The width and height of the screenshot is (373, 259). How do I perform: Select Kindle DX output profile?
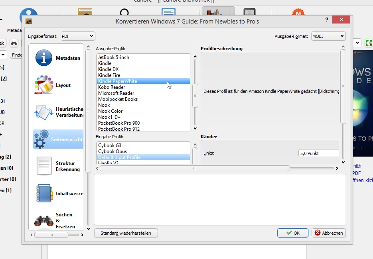[x=144, y=69]
